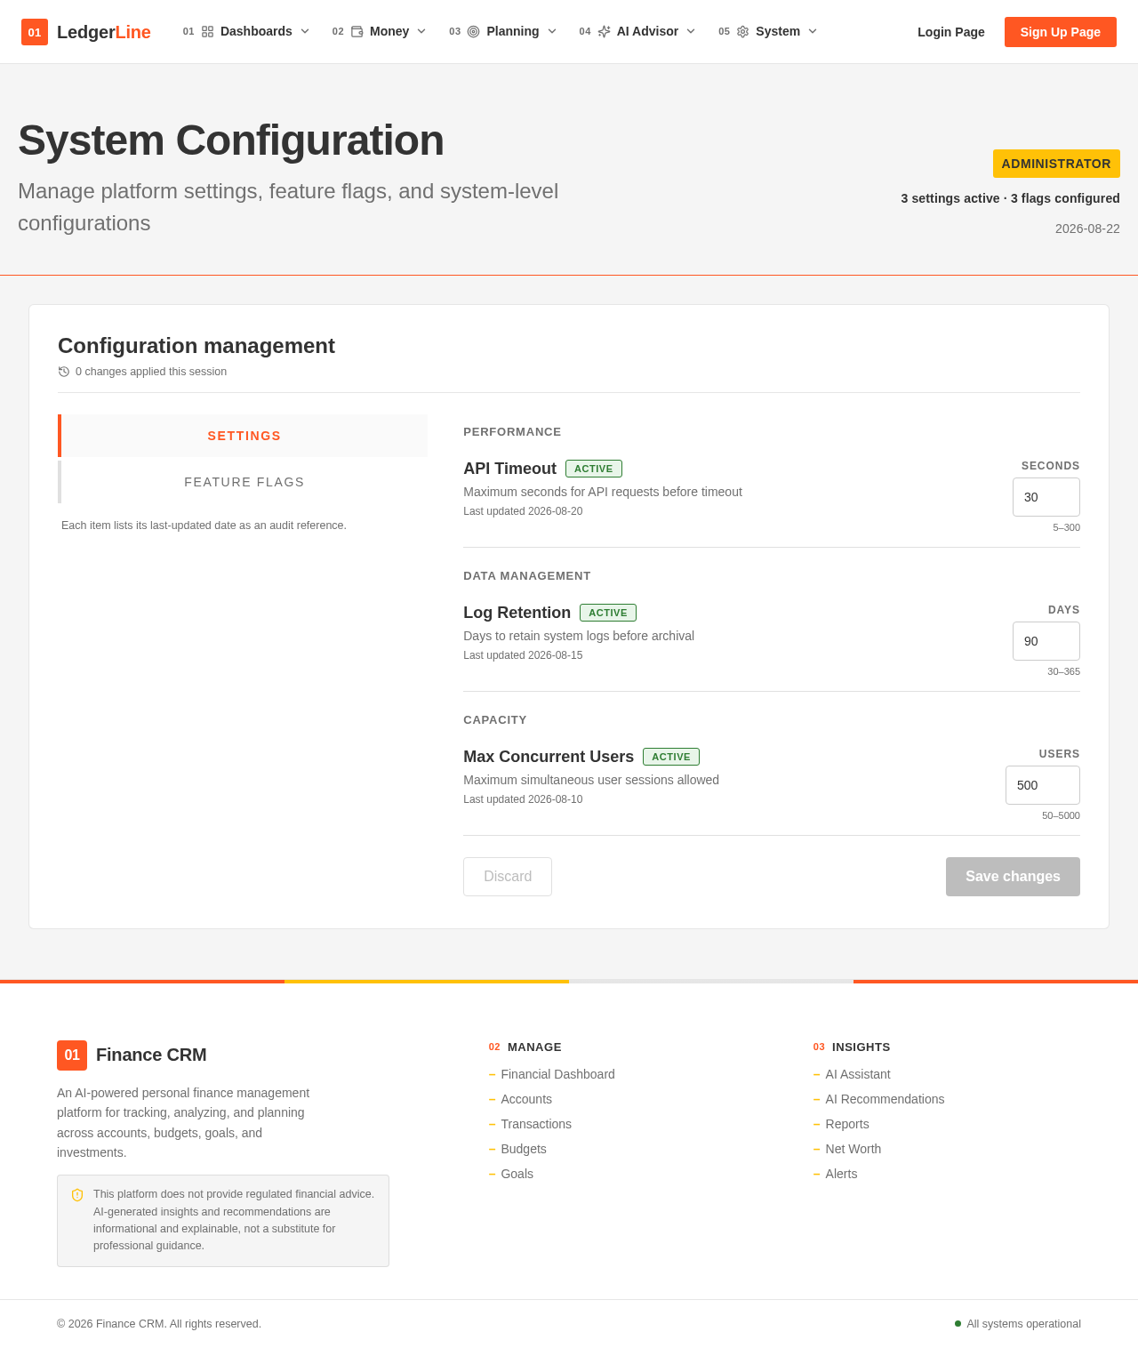This screenshot has width=1138, height=1348.
Task: Click the history icon beside changes applied
Action: click(x=64, y=372)
